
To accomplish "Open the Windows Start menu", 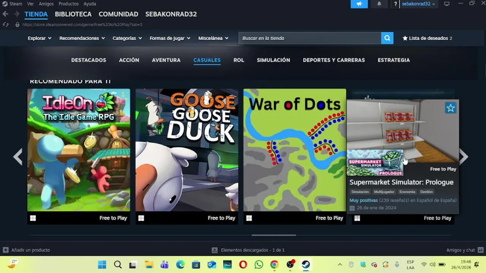I will coord(102,265).
